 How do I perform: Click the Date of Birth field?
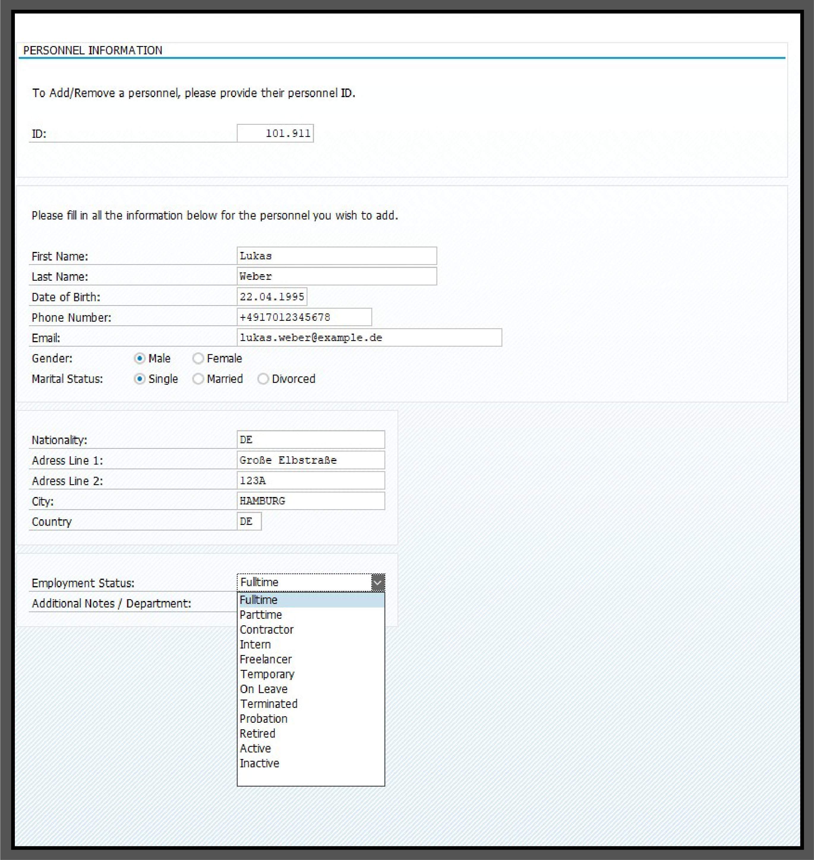(272, 297)
